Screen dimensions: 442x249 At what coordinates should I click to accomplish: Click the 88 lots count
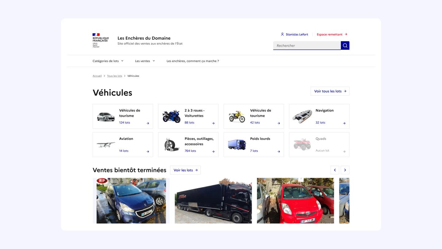(189, 123)
